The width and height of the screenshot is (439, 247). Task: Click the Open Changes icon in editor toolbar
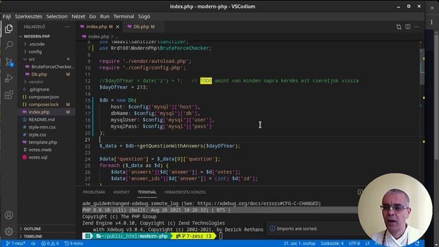pyautogui.click(x=399, y=27)
